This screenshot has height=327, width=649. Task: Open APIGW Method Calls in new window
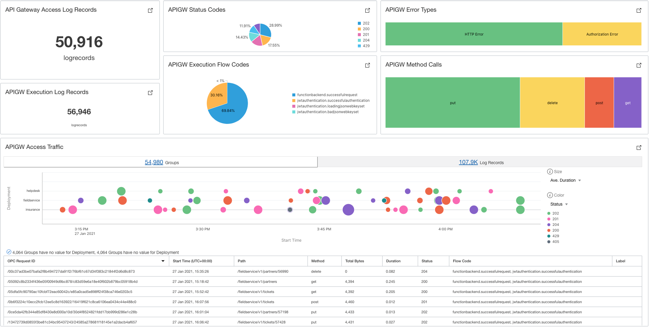(639, 65)
